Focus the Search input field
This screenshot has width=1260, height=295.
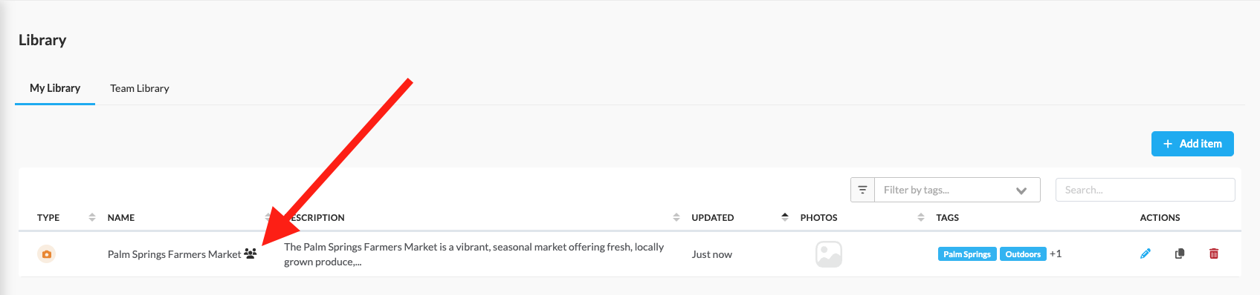click(1146, 190)
